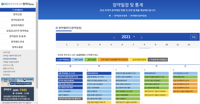
Task: Click the 사이트맵 link
Action: (6, 52)
